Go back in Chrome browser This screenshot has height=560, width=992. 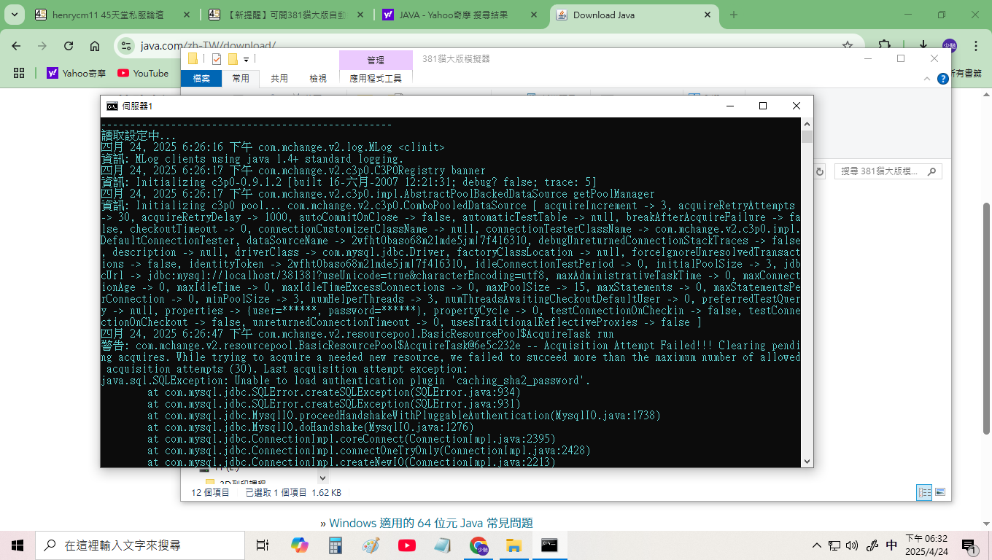[17, 46]
